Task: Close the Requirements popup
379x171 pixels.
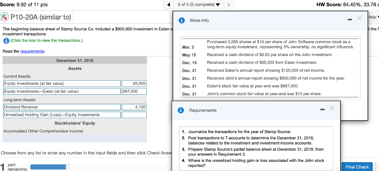Action: [x=332, y=108]
